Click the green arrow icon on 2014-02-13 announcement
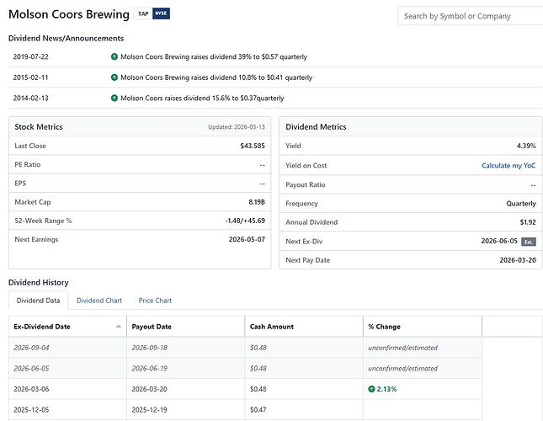Screen dimensions: 543x421 pyautogui.click(x=114, y=98)
